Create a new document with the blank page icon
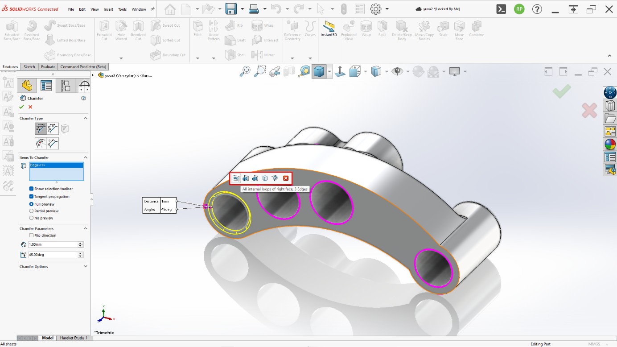 click(x=185, y=9)
